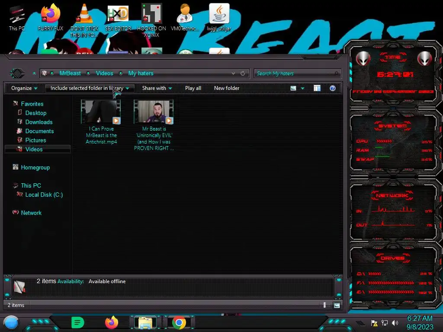
Task: Open File Explorer taskbar button
Action: click(x=145, y=322)
